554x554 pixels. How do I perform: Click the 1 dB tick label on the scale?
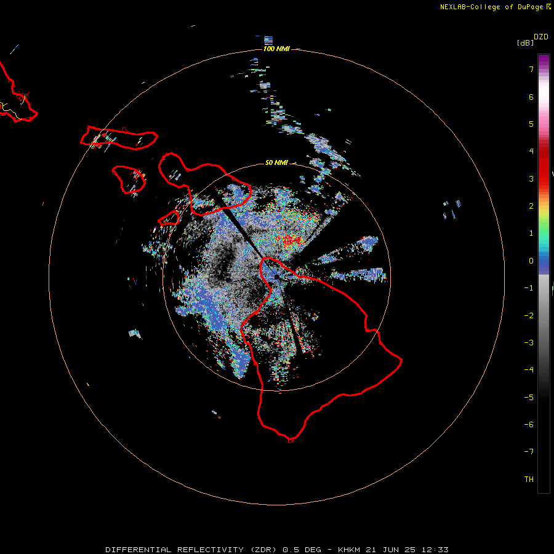[x=531, y=233]
